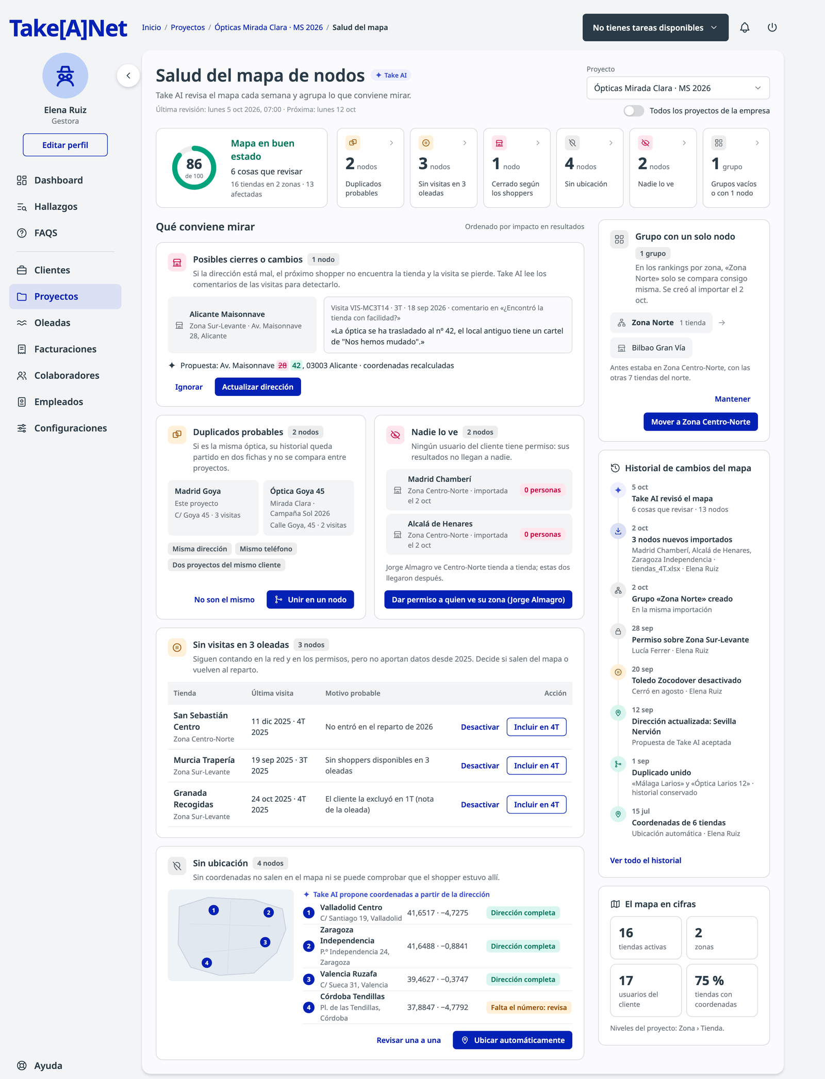Click the 86 de 100 health score ring
The width and height of the screenshot is (825, 1079).
(x=194, y=168)
